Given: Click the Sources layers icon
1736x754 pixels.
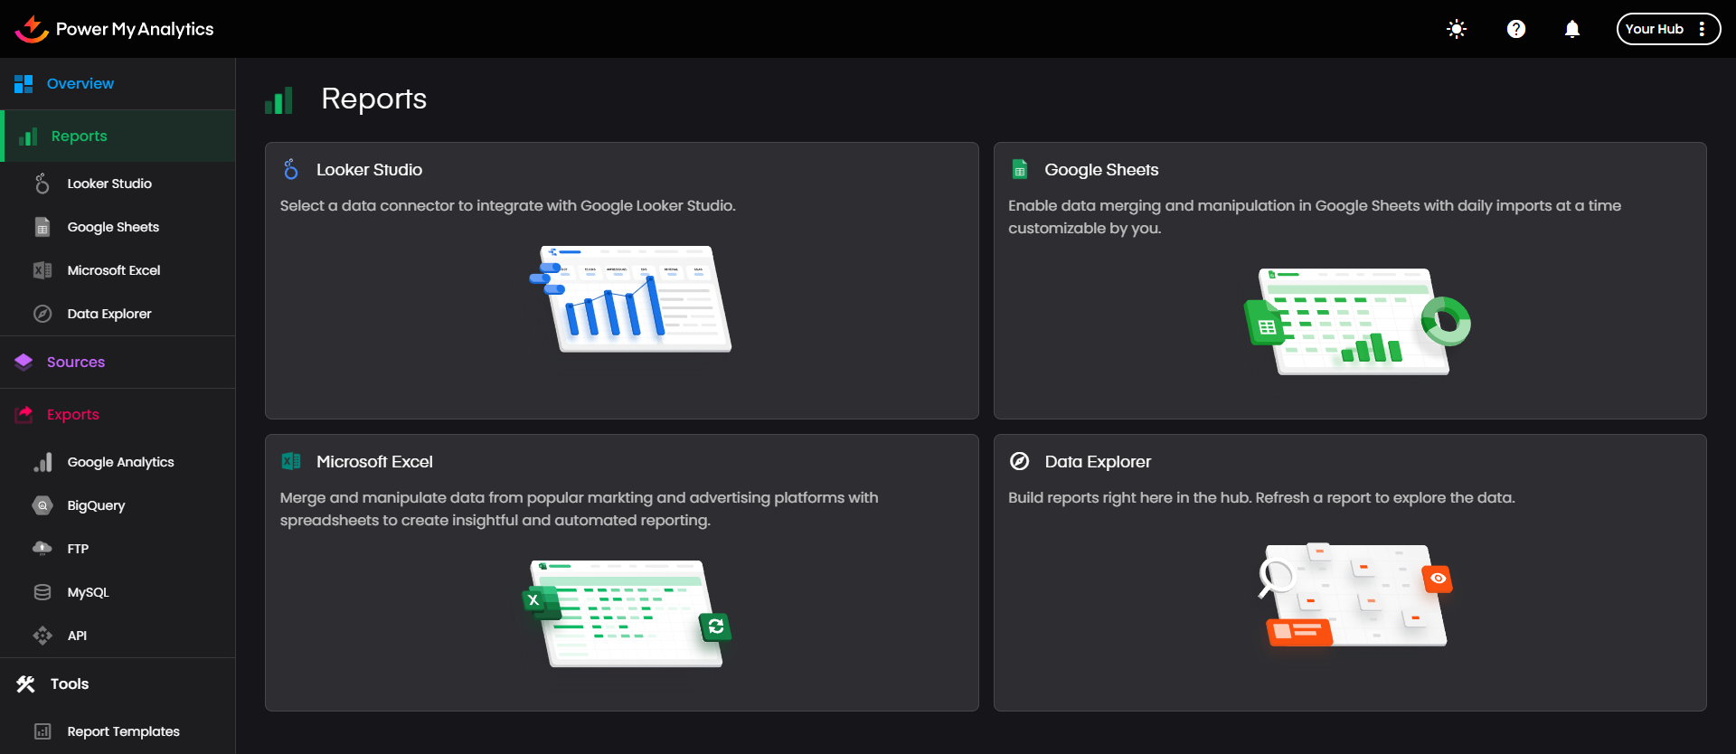Looking at the screenshot, I should tap(24, 363).
